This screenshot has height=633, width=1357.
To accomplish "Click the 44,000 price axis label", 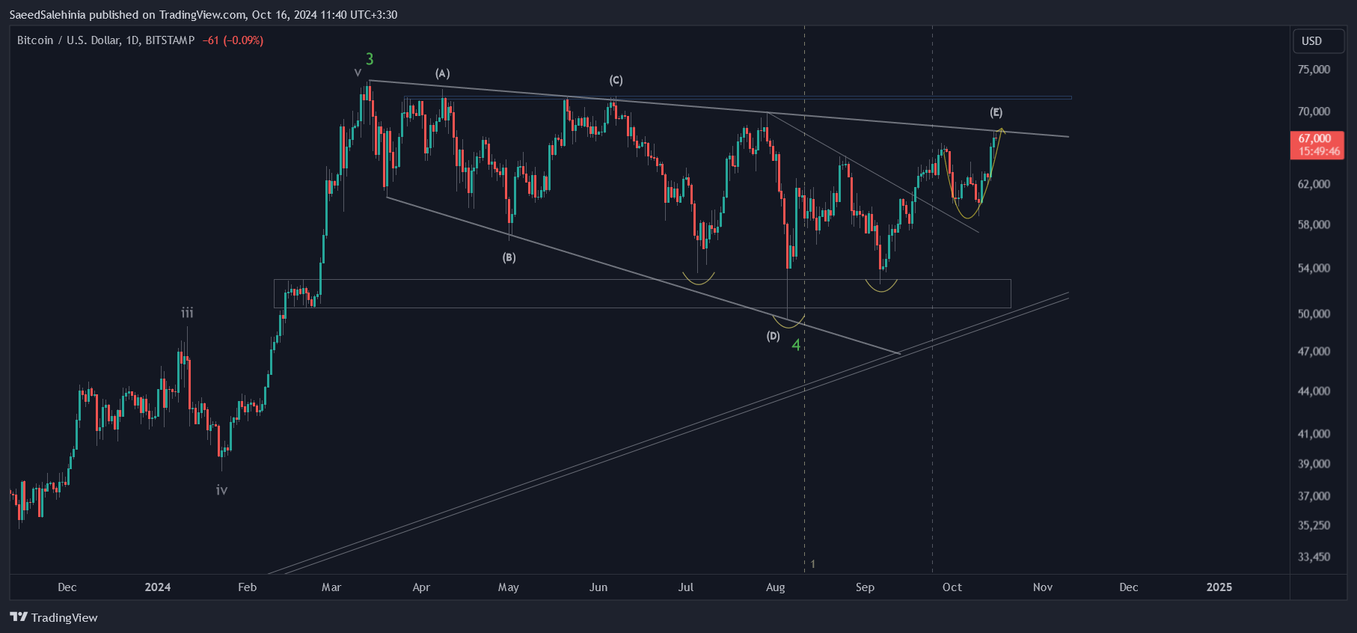I will click(x=1314, y=391).
